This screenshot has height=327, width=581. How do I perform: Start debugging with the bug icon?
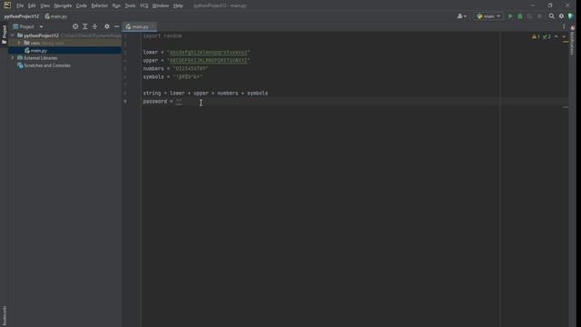520,16
